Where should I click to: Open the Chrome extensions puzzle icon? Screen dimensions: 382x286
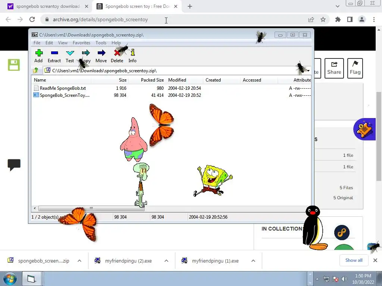point(338,19)
